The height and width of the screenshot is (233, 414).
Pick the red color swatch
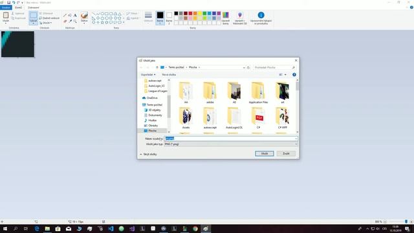click(x=190, y=14)
